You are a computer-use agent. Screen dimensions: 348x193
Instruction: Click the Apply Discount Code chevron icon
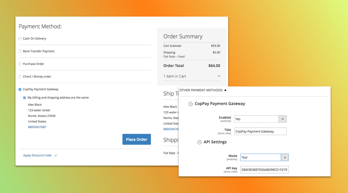coord(56,156)
